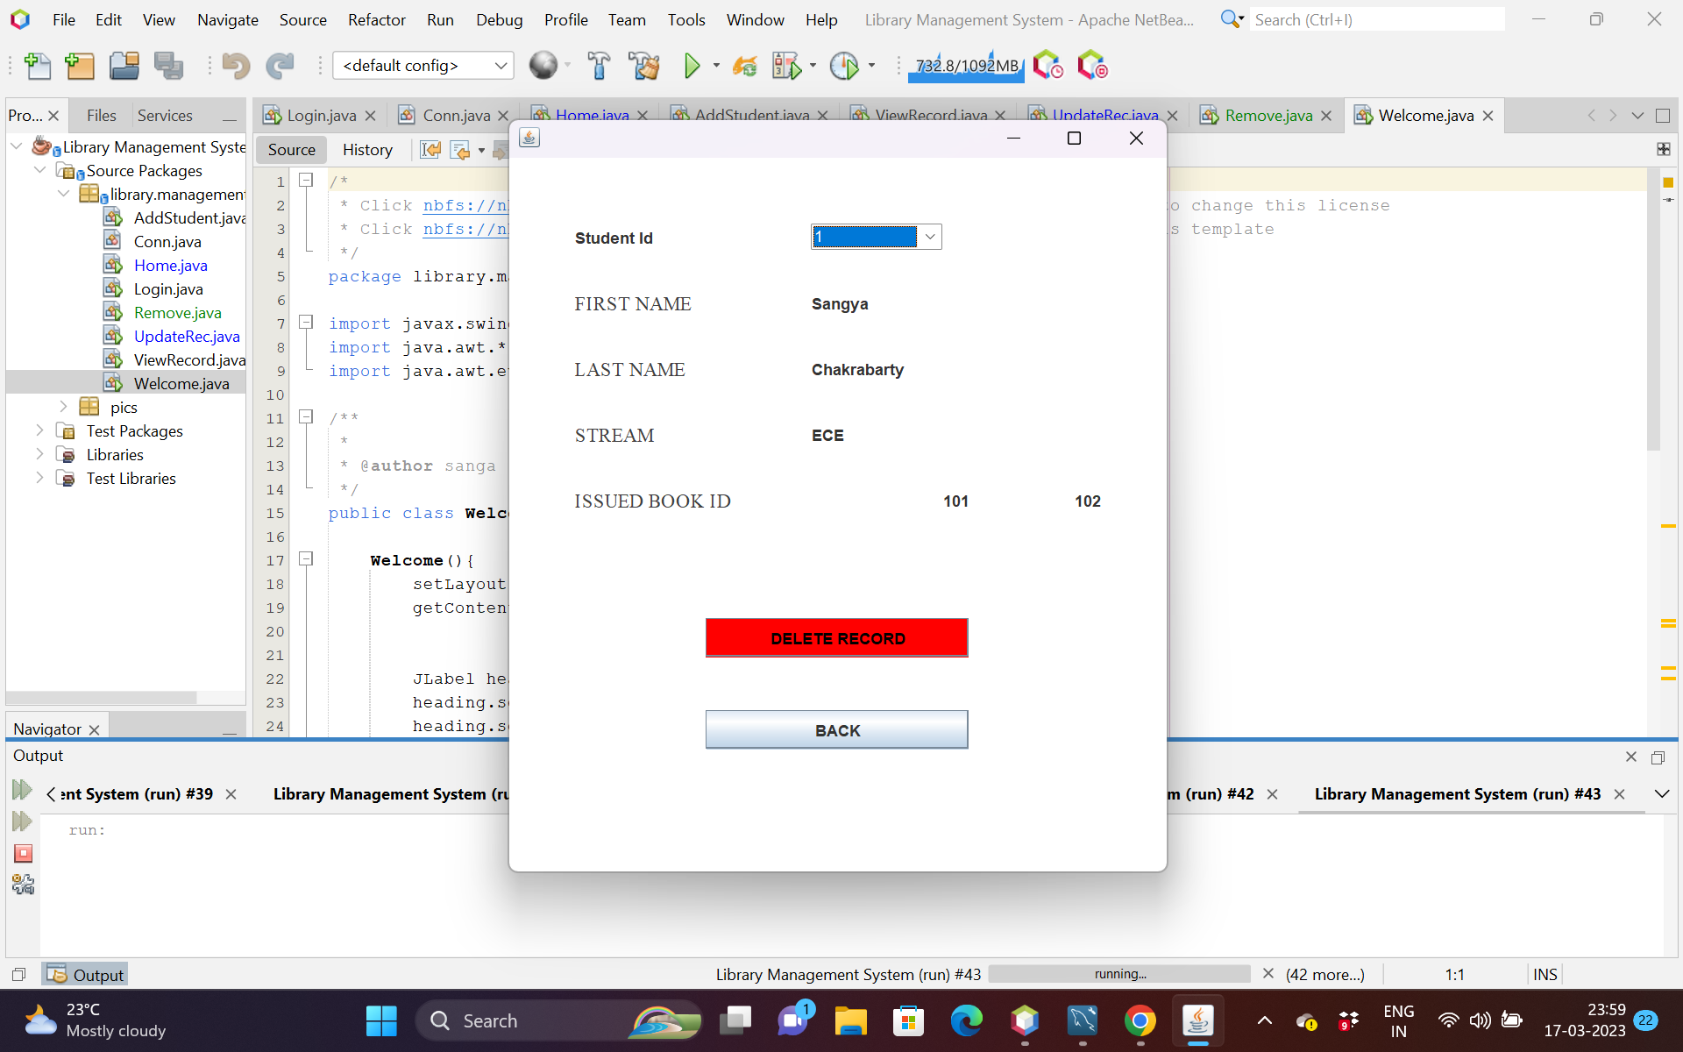The height and width of the screenshot is (1052, 1683).
Task: Click the New Project toolbar icon
Action: click(79, 66)
